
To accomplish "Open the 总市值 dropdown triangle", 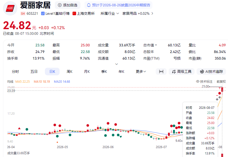I will [x=156, y=45].
